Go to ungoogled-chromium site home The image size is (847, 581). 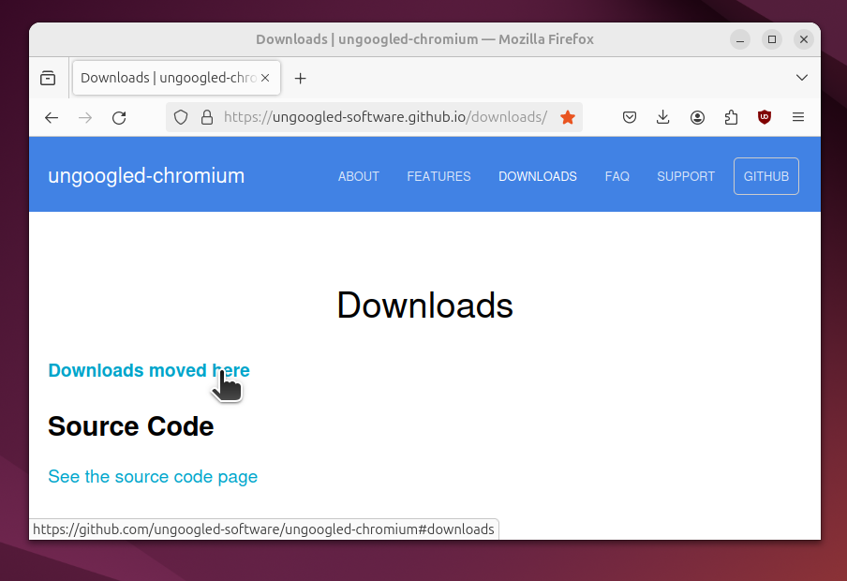pyautogui.click(x=146, y=175)
